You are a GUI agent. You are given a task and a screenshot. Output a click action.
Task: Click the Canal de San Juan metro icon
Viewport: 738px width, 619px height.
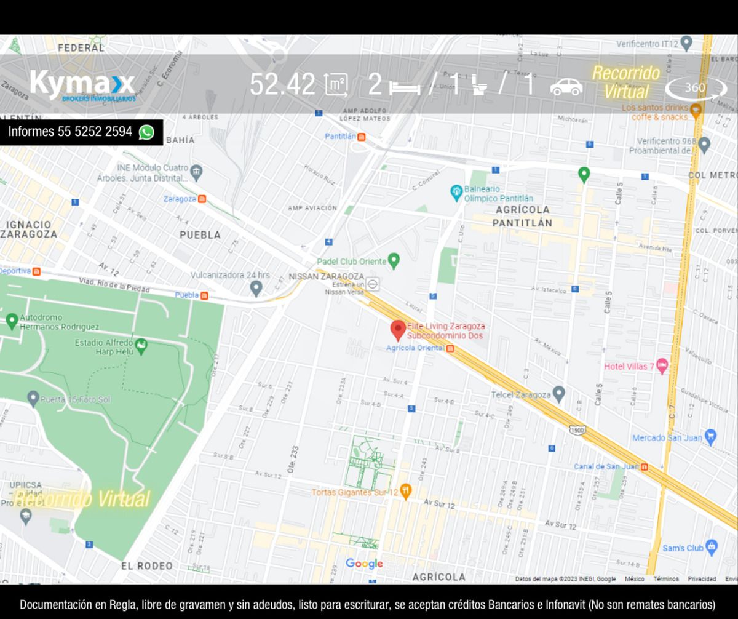(x=645, y=466)
